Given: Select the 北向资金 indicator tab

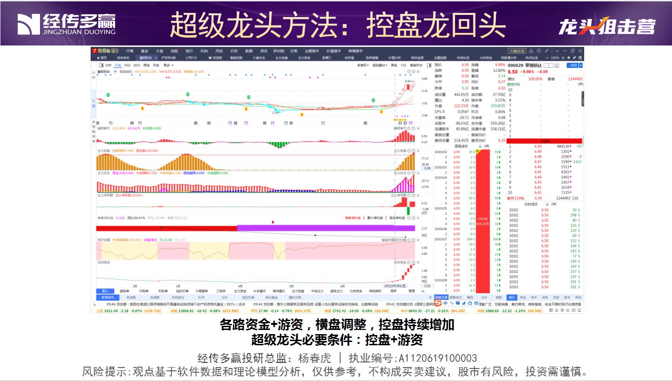Looking at the screenshot, I should pos(356,291).
